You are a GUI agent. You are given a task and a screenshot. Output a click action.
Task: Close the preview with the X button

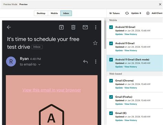point(160,4)
